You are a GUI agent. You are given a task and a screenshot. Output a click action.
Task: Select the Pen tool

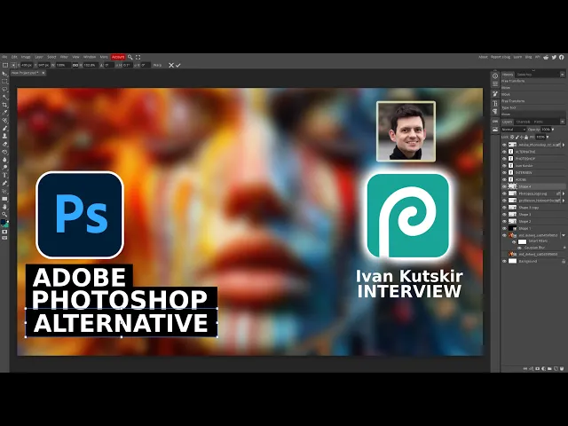point(4,183)
